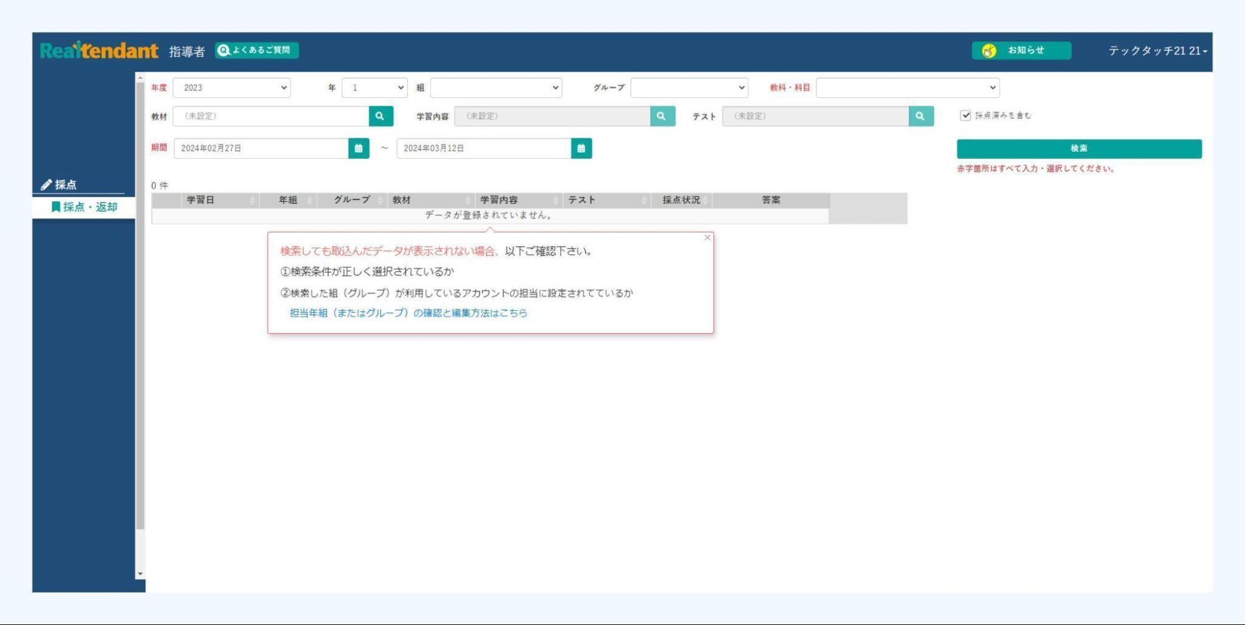The image size is (1245, 625).
Task: Click the sidebar scrollbar down arrow
Action: coord(140,574)
